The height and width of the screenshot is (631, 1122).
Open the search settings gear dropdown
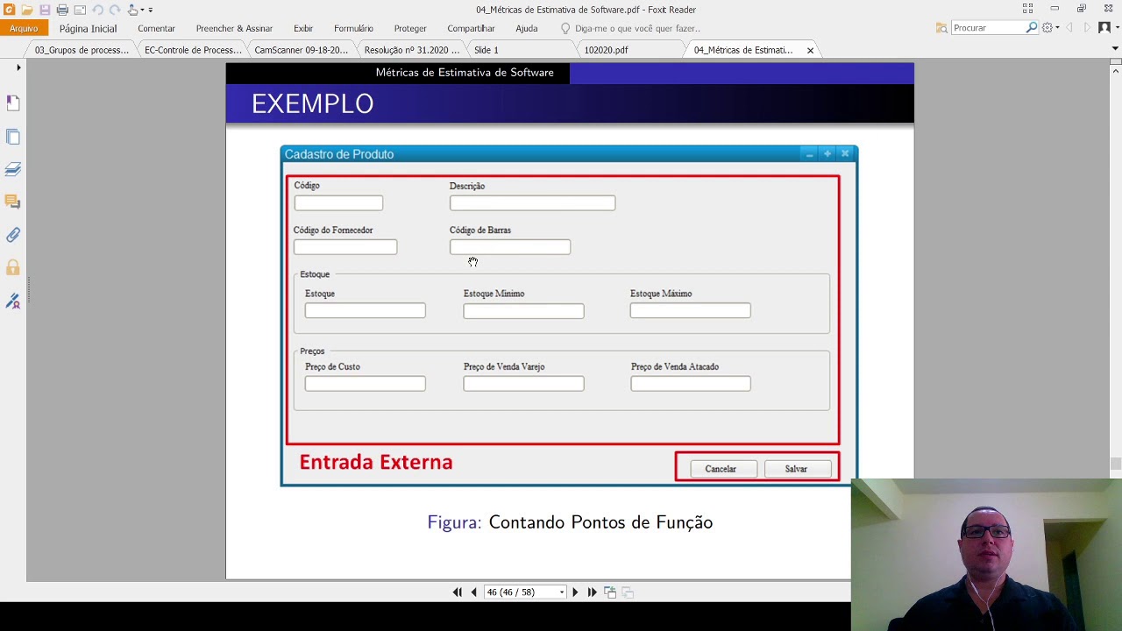pos(1049,28)
